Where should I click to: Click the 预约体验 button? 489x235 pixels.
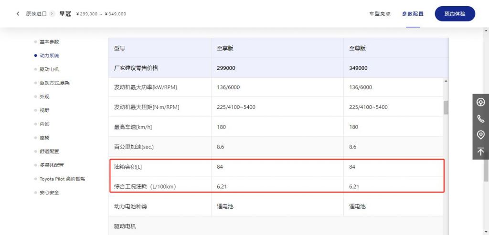pos(455,14)
